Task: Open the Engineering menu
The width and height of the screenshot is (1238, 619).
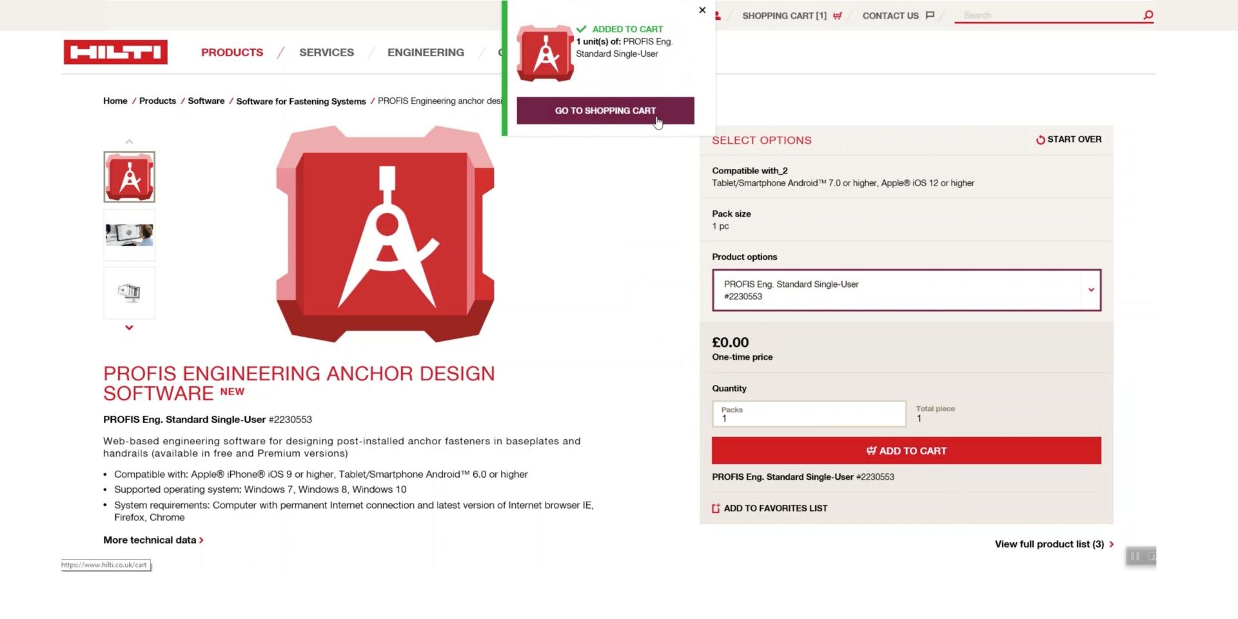Action: (426, 52)
